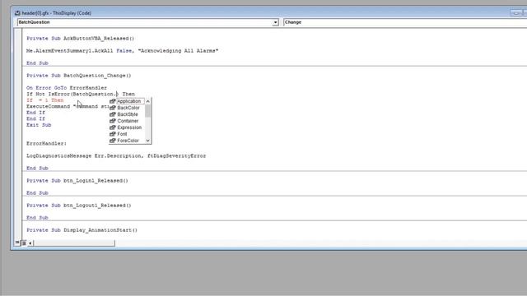Open the BatchQuestion object dropdown arrow
Screen dimensions: 527x296
[275, 22]
